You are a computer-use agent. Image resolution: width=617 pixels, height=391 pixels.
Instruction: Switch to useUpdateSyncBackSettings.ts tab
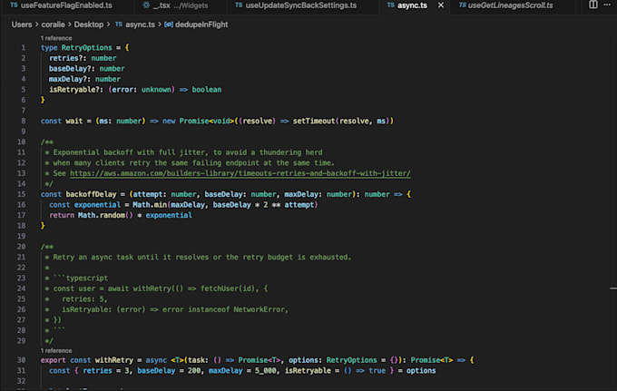pyautogui.click(x=296, y=5)
